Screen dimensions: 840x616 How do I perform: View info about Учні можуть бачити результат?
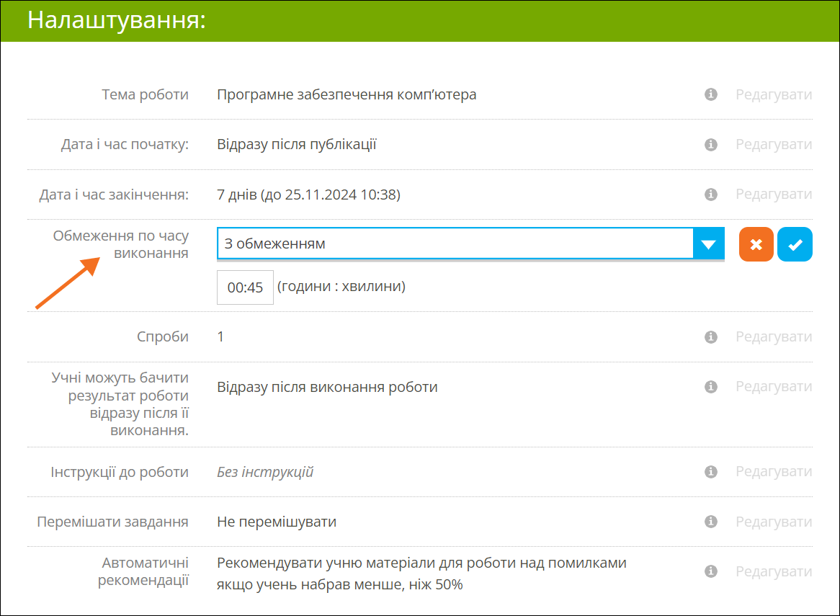711,387
